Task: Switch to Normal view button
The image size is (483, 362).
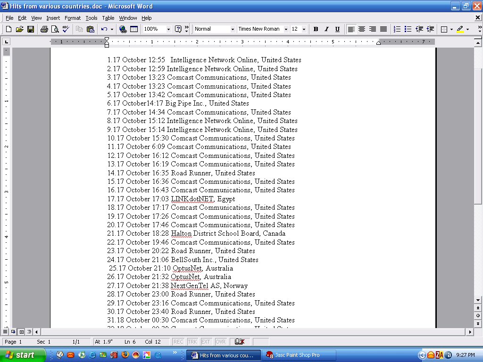Action: 5,332
